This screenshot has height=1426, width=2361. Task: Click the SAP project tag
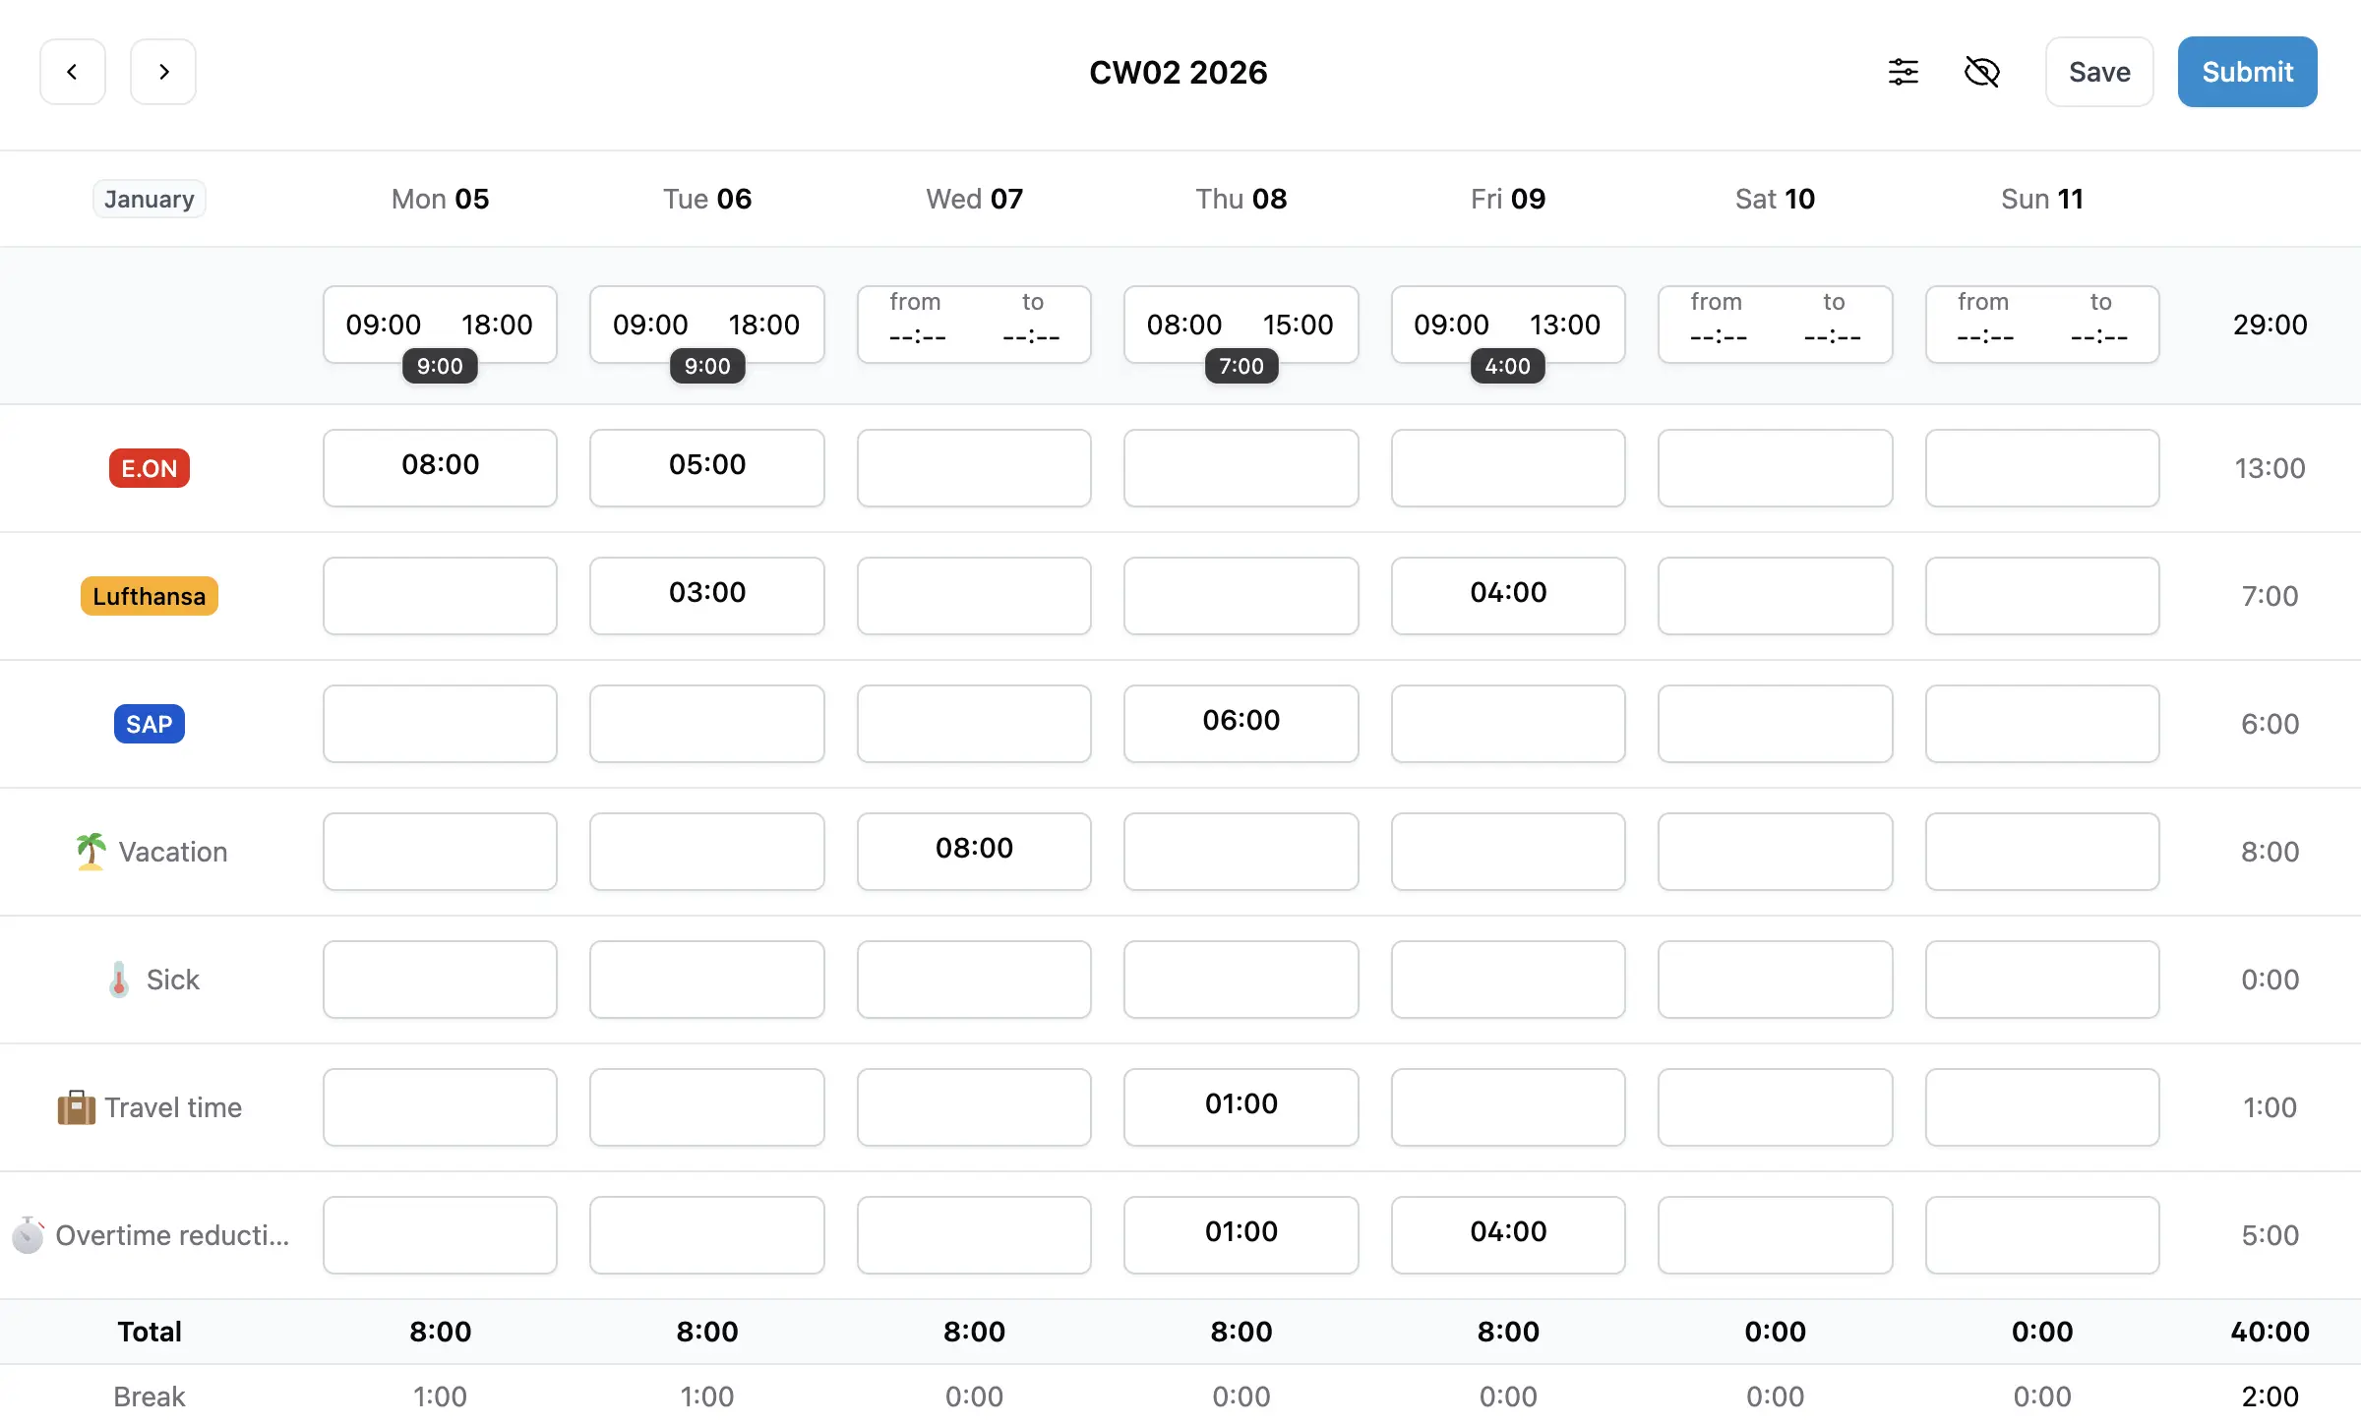point(150,724)
